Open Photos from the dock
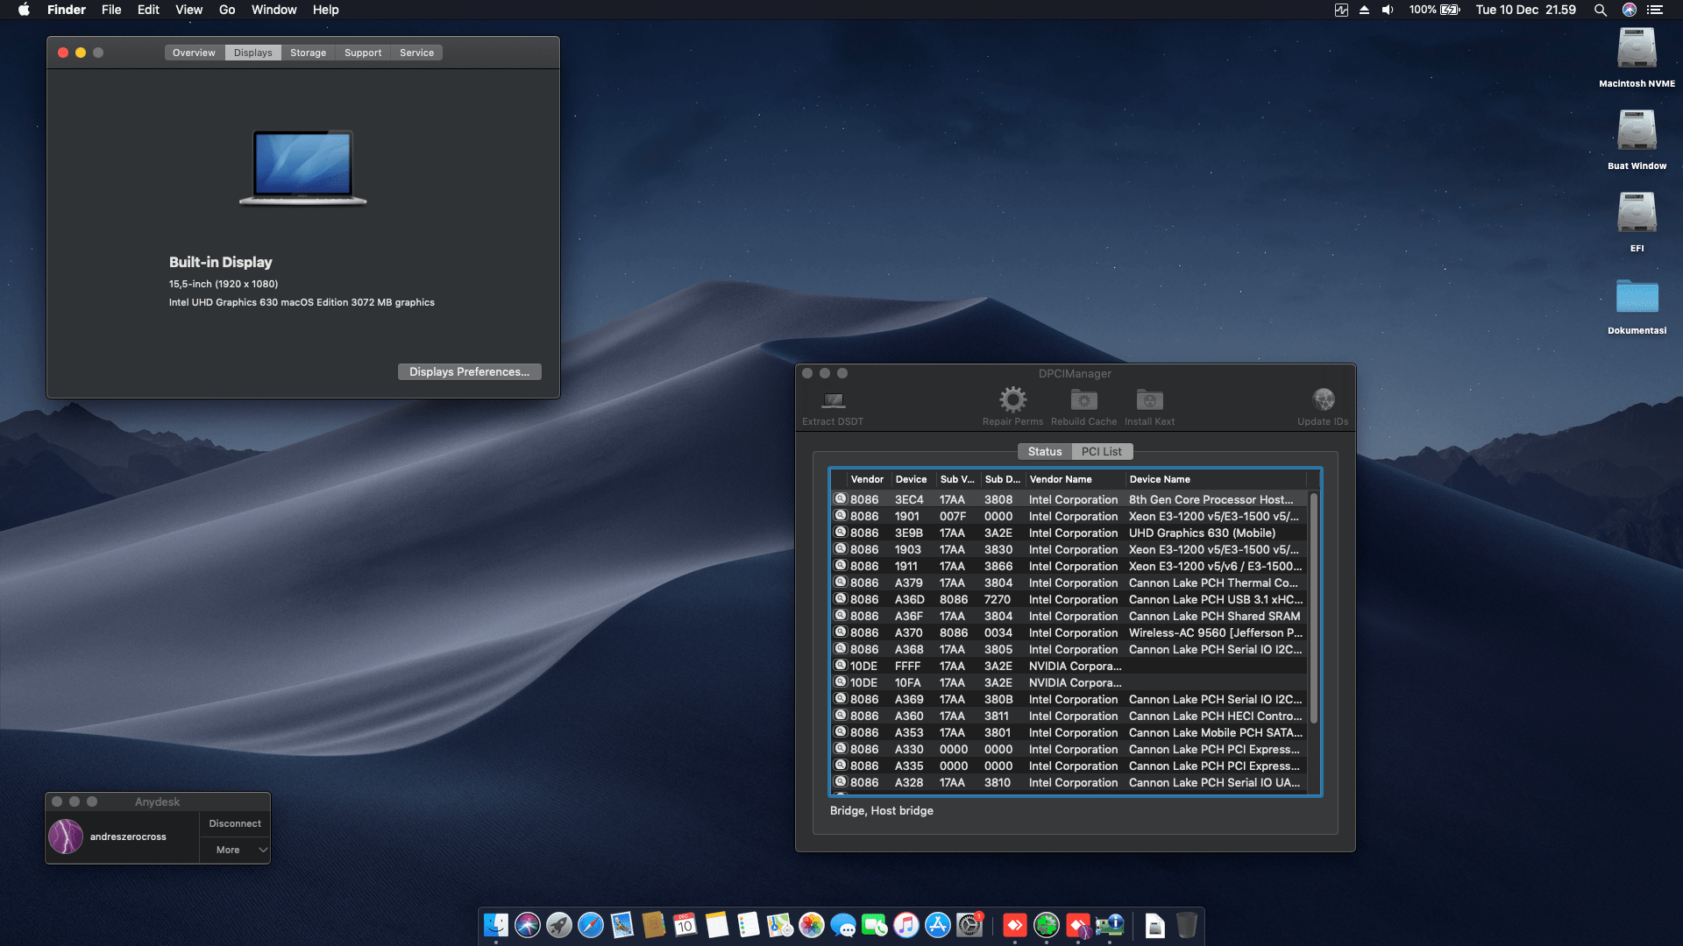Image resolution: width=1683 pixels, height=946 pixels. [x=812, y=925]
